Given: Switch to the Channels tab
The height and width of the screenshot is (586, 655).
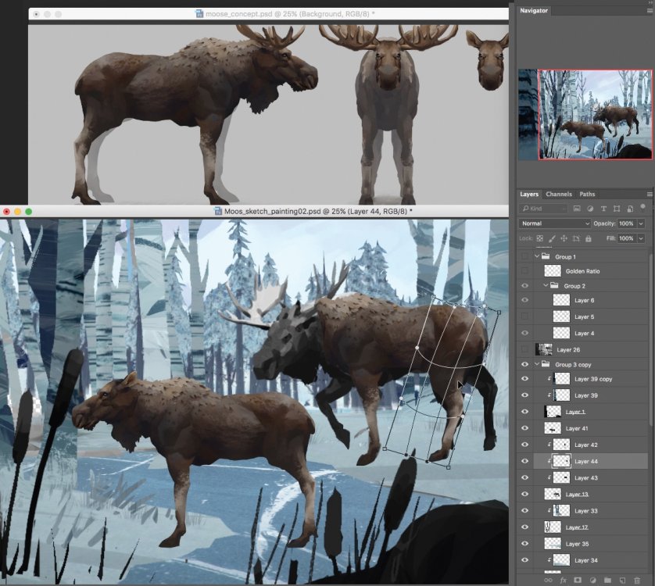Looking at the screenshot, I should [559, 195].
